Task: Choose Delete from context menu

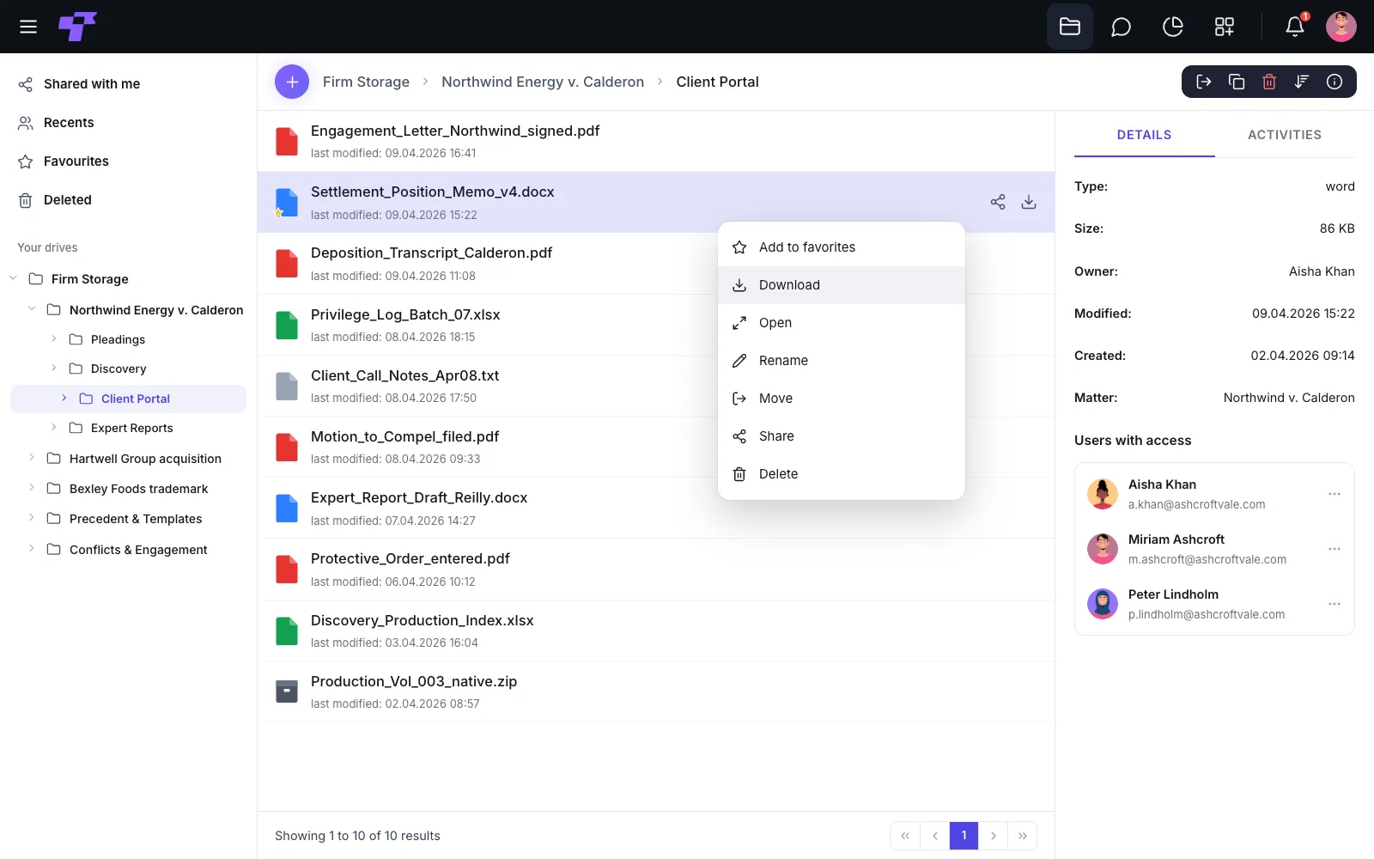Action: click(842, 474)
